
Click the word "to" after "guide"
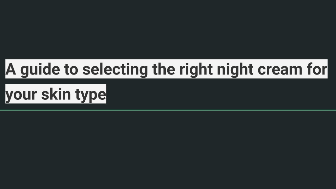71,70
